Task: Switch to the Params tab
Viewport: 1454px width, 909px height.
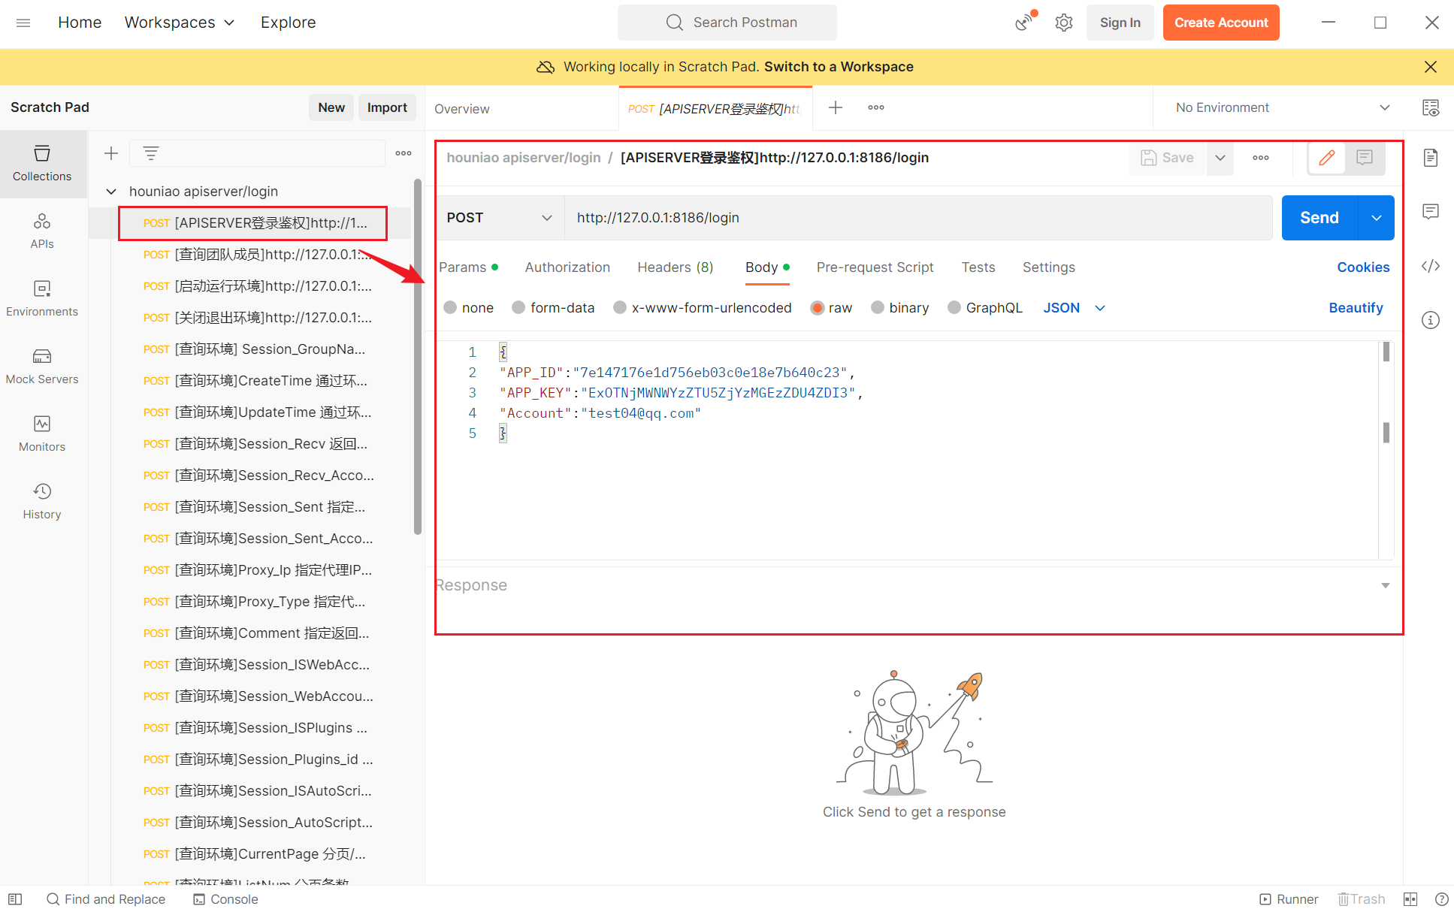Action: (x=468, y=267)
